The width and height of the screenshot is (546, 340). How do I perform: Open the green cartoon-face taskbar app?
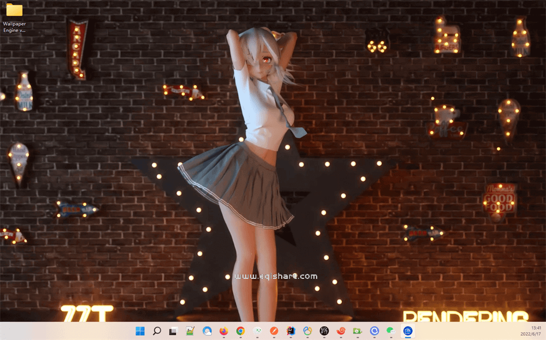[257, 331]
